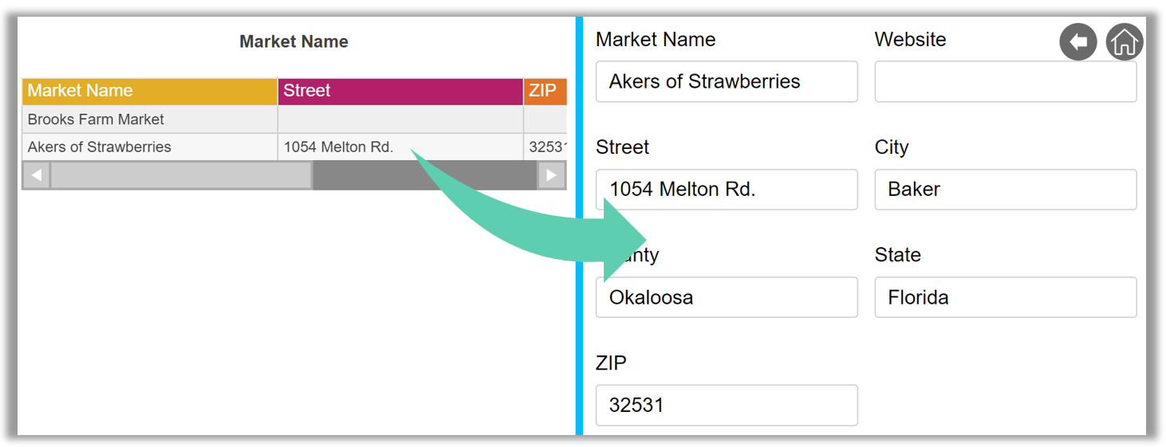Select the Brooks Farm Market row
Viewport: 1166px width, 447px height.
(294, 120)
